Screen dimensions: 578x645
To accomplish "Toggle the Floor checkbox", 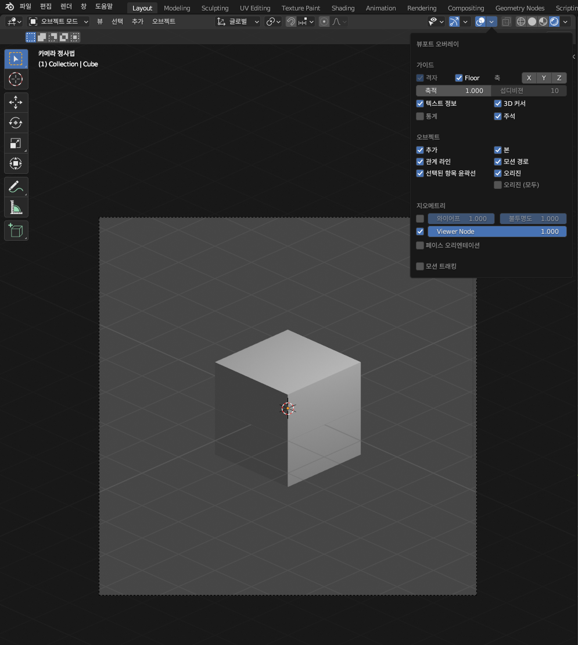I will (459, 78).
